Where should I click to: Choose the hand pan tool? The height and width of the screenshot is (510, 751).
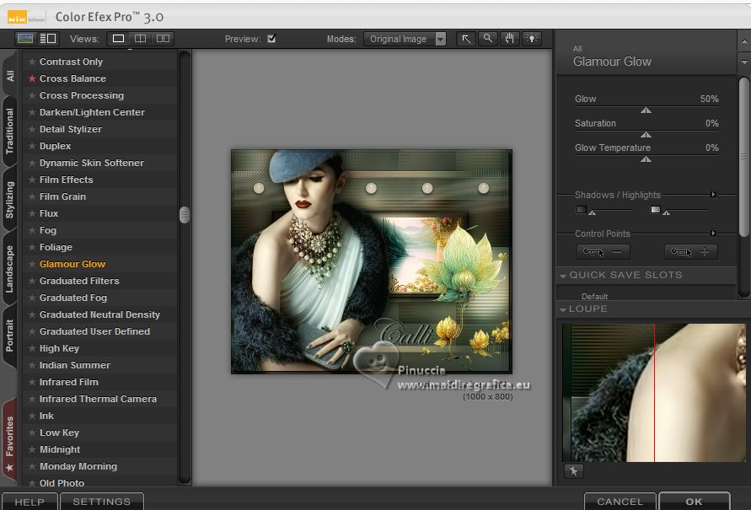(x=510, y=39)
